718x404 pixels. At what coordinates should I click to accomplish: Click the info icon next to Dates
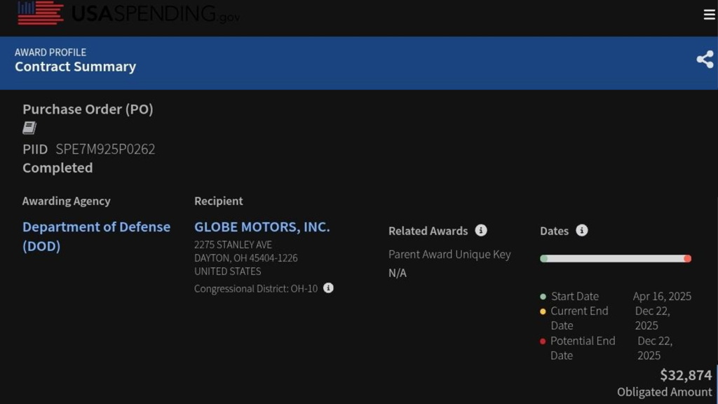pyautogui.click(x=581, y=230)
